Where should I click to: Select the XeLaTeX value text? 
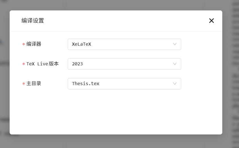[82, 44]
